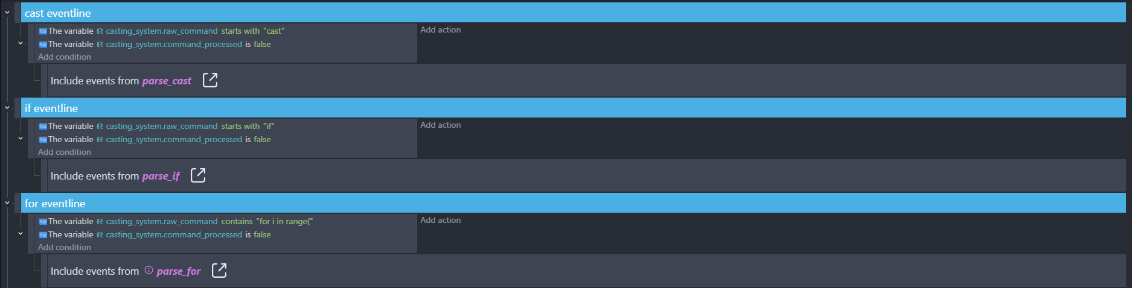Open the parse_for include sheet icon
Screen dimensions: 1132x288
pos(219,271)
